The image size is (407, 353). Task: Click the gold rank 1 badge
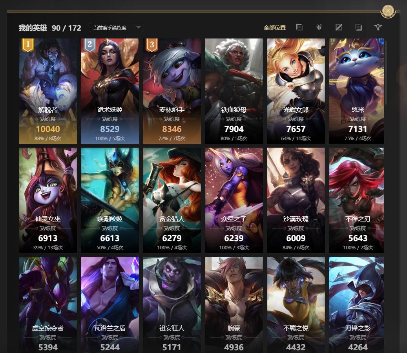coord(28,45)
